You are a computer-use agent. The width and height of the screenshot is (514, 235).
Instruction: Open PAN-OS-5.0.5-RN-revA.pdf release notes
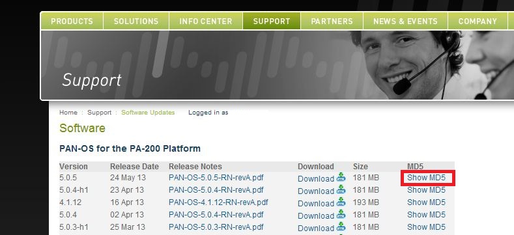click(216, 178)
